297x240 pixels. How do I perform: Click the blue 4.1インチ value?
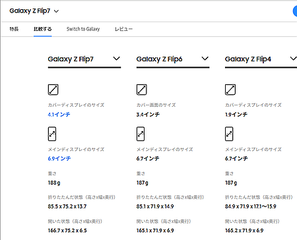click(59, 115)
